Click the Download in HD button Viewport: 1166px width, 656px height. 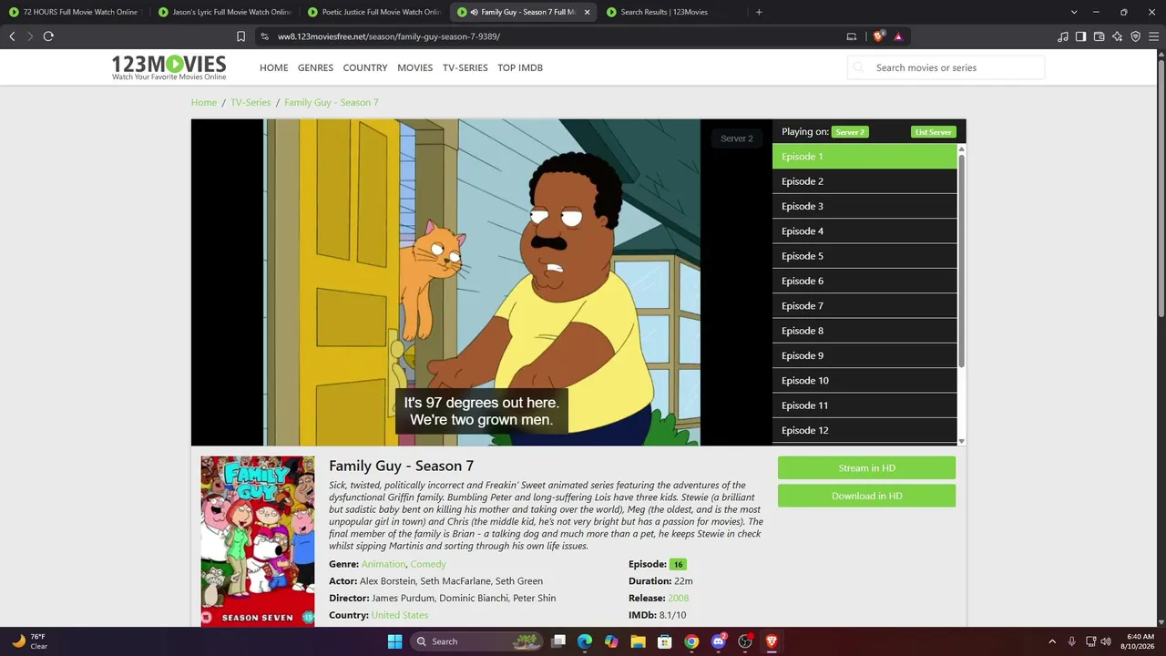(x=866, y=496)
